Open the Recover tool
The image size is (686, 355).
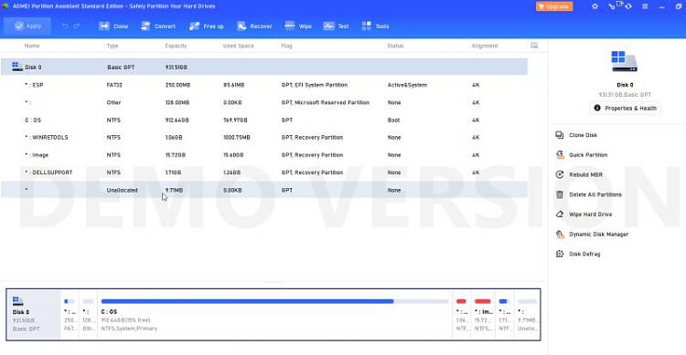tap(254, 26)
